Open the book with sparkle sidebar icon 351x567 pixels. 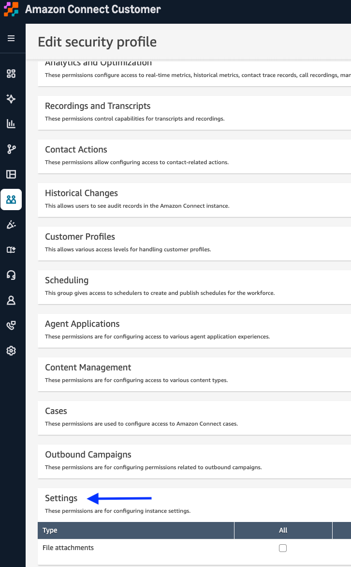11,250
